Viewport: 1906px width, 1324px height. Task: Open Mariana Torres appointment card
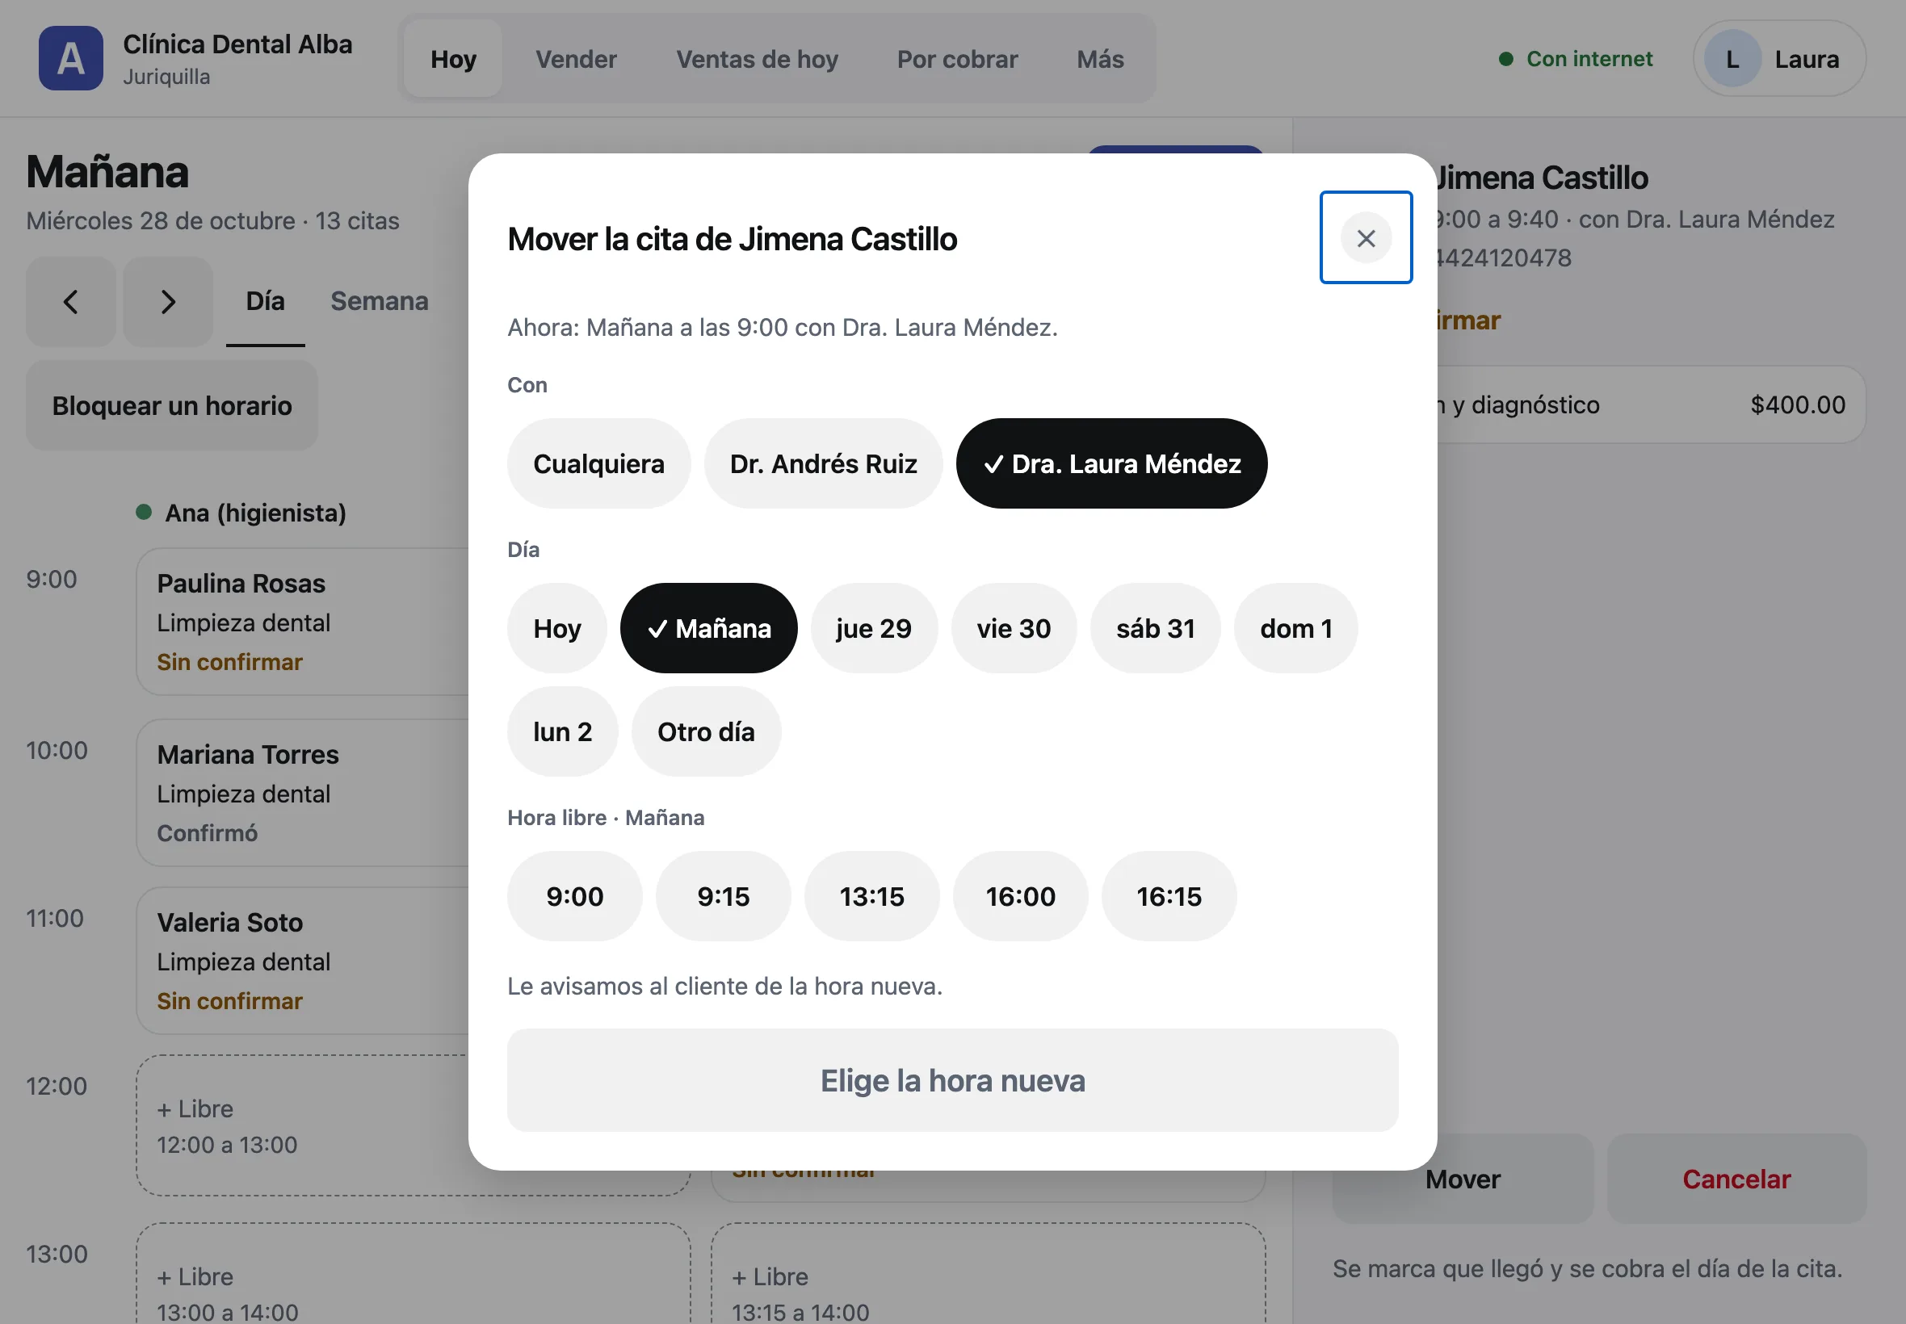click(x=303, y=792)
